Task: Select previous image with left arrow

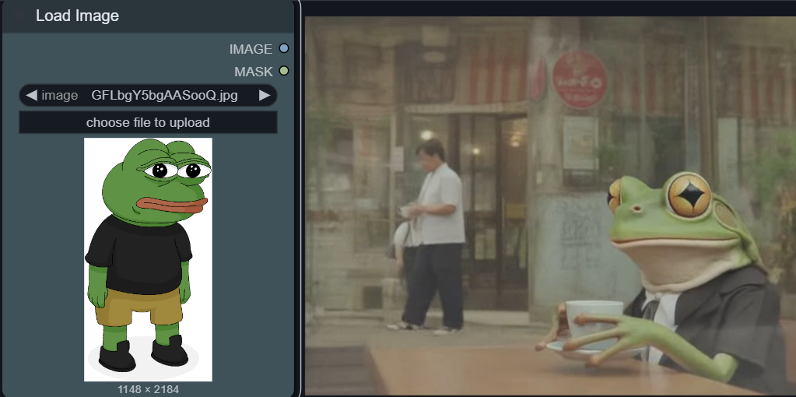Action: (31, 96)
